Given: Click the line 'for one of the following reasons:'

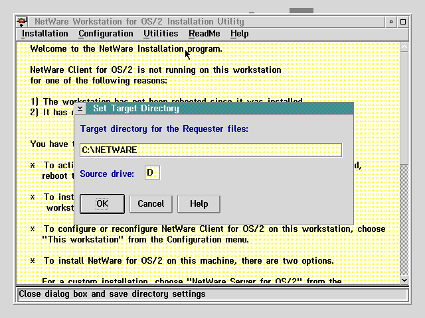Looking at the screenshot, I should click(99, 81).
